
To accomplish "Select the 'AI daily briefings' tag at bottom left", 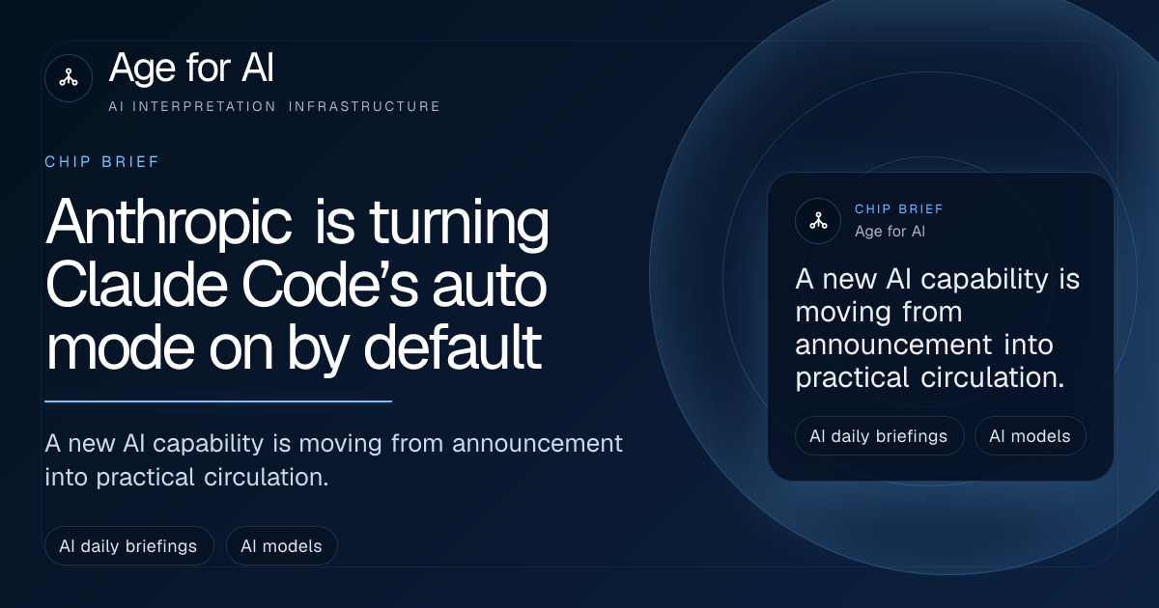I will tap(128, 546).
